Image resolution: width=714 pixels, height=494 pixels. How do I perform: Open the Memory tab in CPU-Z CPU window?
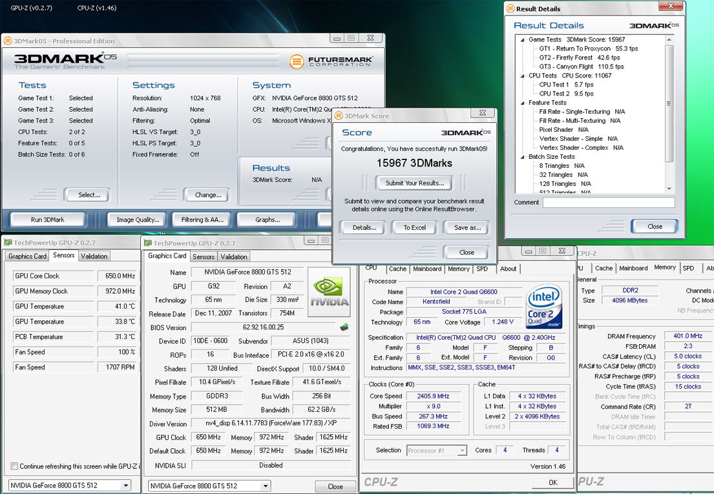459,269
